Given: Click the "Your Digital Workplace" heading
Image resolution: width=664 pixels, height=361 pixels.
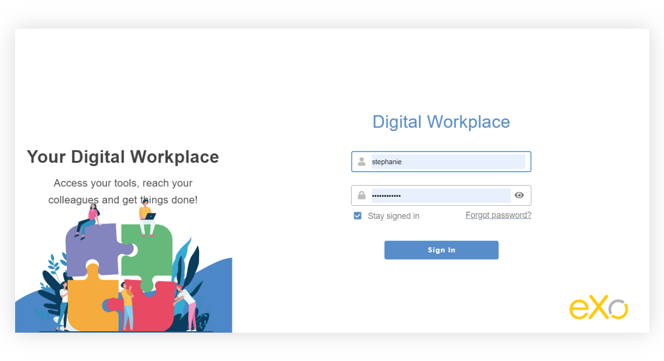Looking at the screenshot, I should point(123,157).
